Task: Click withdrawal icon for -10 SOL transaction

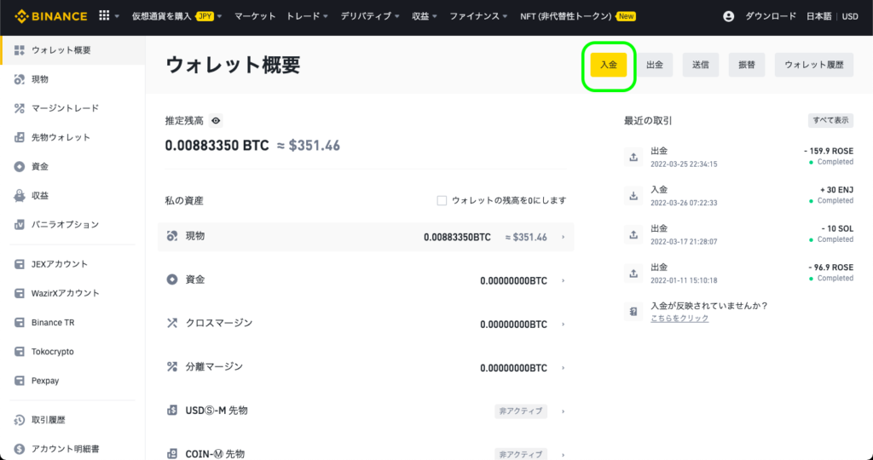Action: [633, 235]
